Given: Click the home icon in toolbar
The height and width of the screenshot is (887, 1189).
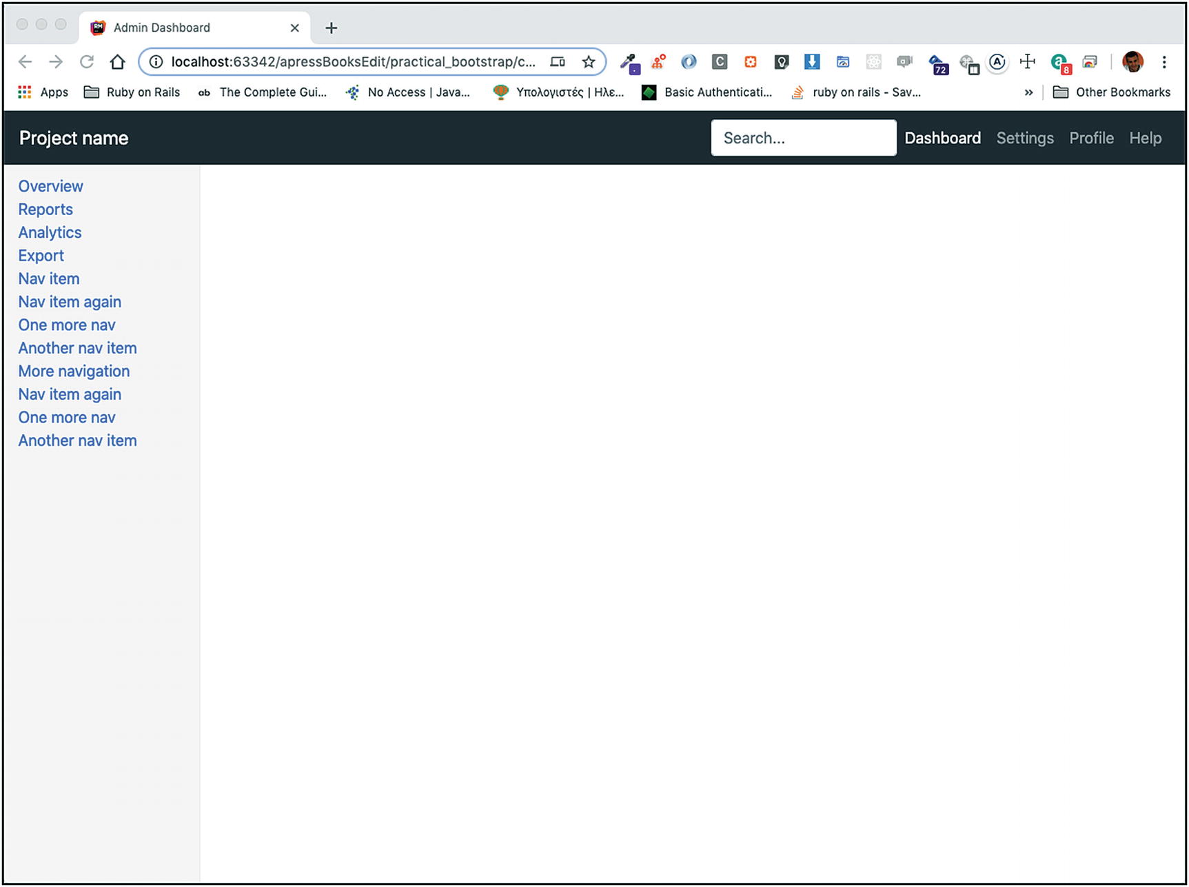Looking at the screenshot, I should click(x=118, y=62).
